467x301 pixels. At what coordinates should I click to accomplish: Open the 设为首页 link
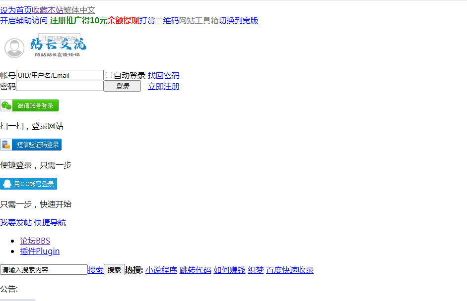[16, 10]
